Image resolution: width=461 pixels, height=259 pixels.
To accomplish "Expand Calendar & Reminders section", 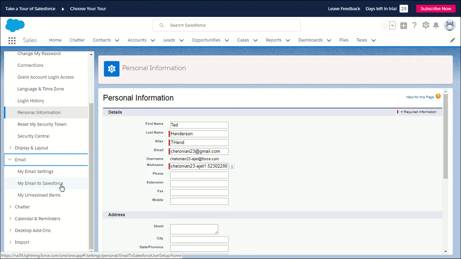I will click(10, 219).
